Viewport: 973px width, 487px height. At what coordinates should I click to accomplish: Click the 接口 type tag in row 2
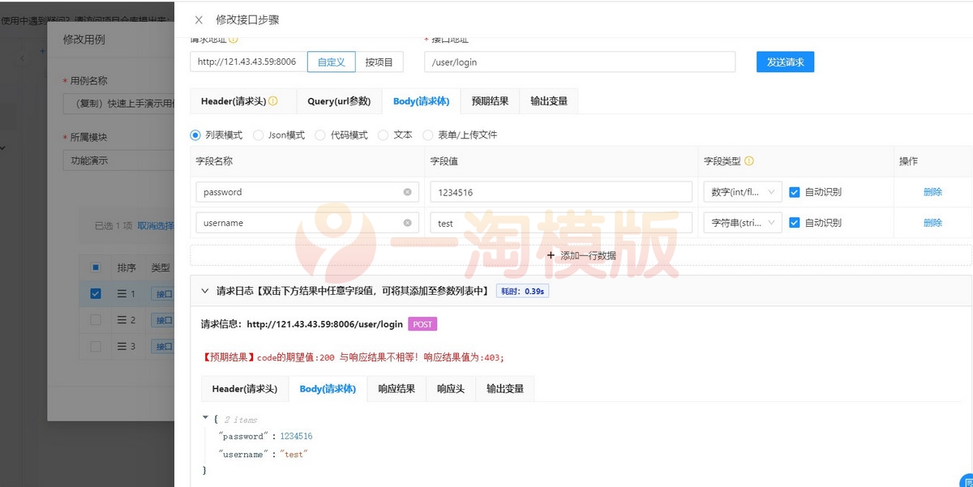coord(163,320)
